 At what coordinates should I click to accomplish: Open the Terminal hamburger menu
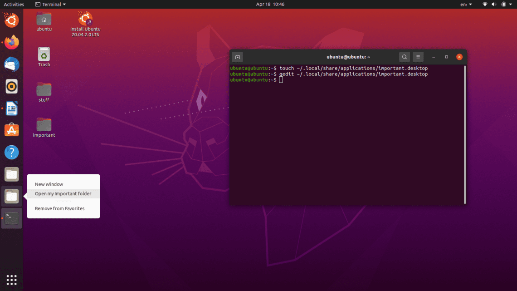pyautogui.click(x=418, y=57)
